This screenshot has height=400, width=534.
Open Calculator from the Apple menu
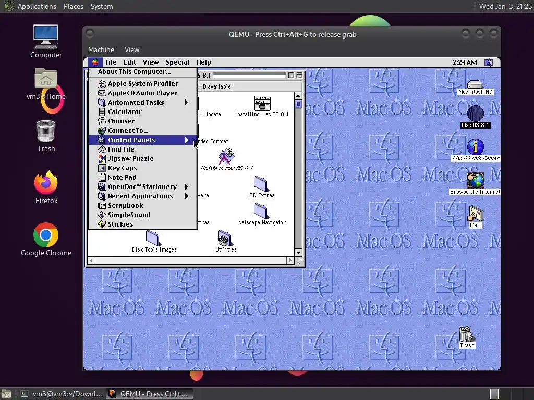(143, 111)
